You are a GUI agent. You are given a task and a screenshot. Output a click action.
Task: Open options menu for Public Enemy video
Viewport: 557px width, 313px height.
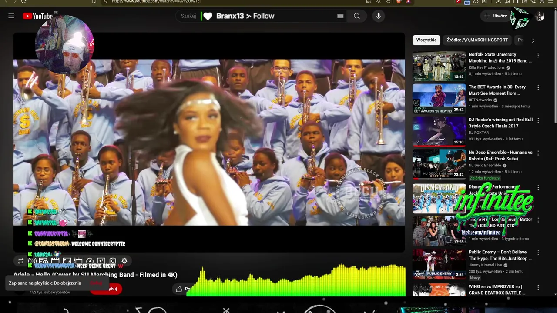pyautogui.click(x=538, y=253)
